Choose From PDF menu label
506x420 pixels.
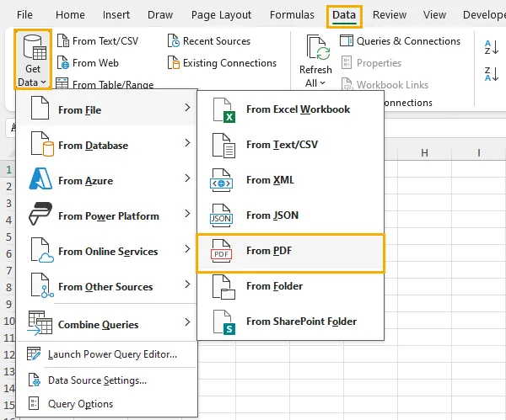[269, 251]
